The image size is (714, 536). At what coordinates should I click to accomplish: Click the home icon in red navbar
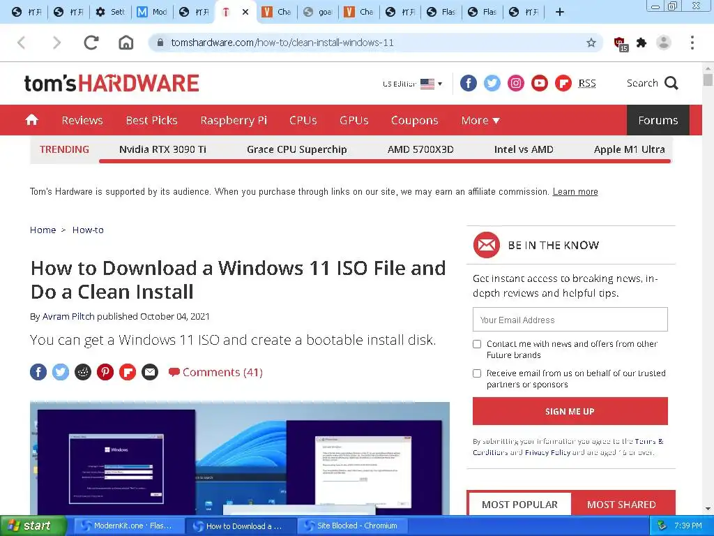(x=32, y=120)
